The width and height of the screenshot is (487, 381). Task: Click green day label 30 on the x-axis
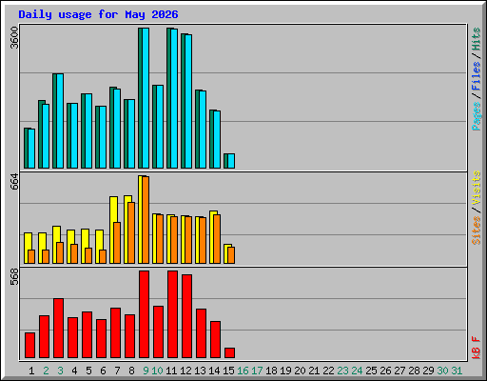pos(442,371)
